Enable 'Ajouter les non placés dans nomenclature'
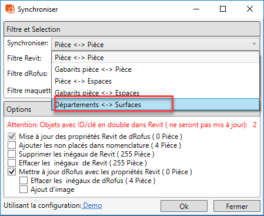 point(12,145)
